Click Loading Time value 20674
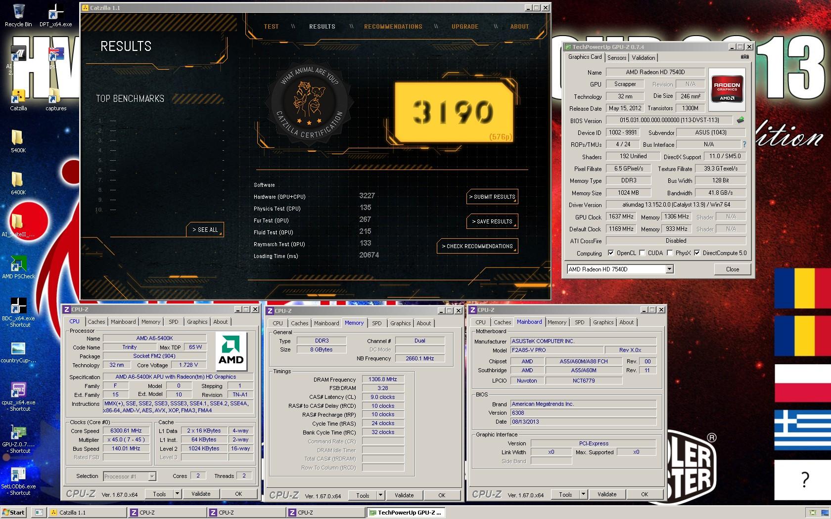 tap(369, 255)
